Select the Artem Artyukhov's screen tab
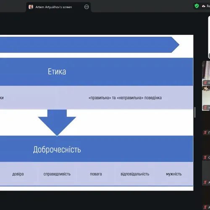This screenshot has width=210, height=210. pyautogui.click(x=58, y=7)
